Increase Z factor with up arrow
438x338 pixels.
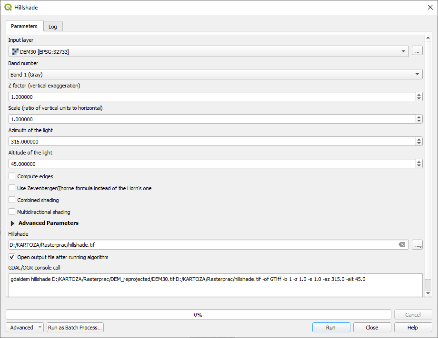pos(419,95)
